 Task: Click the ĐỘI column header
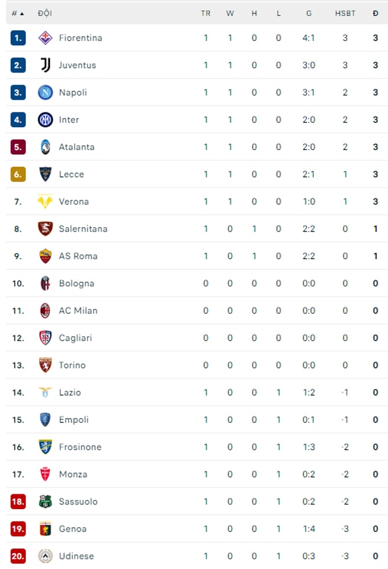45,14
